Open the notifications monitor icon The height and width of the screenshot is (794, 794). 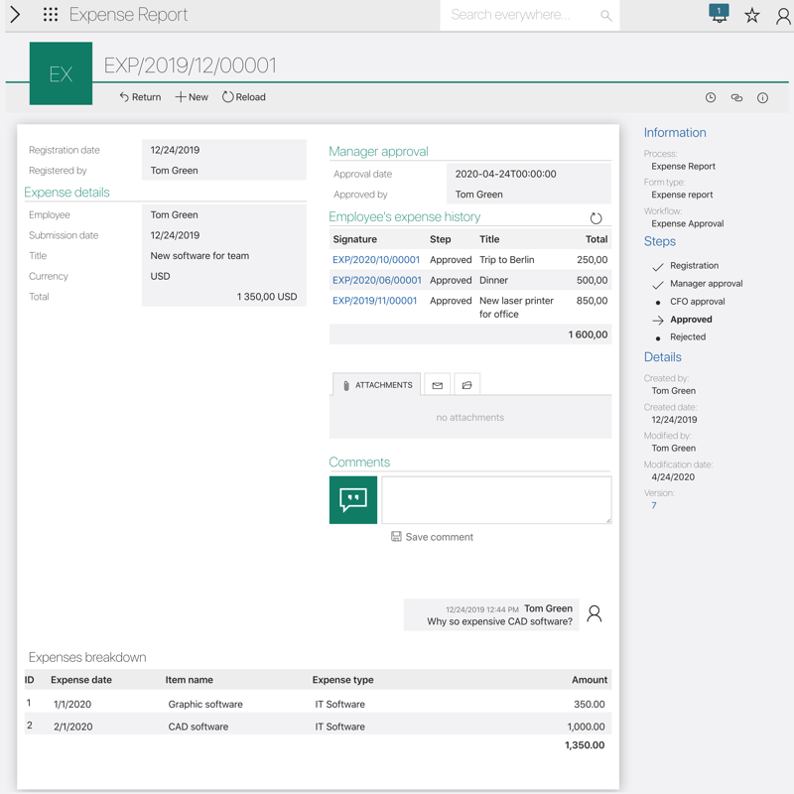click(x=719, y=14)
